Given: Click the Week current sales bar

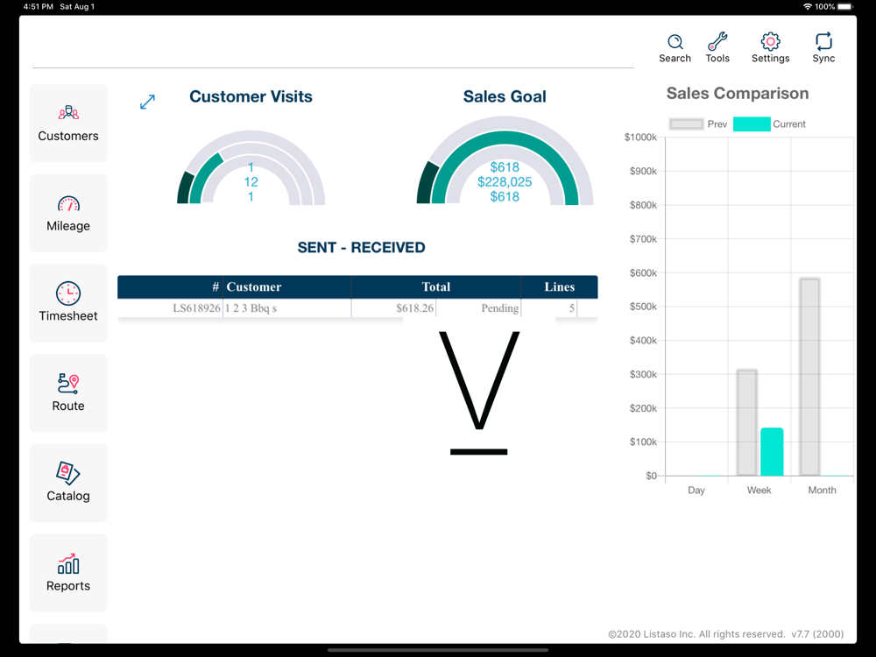Looking at the screenshot, I should click(x=772, y=452).
